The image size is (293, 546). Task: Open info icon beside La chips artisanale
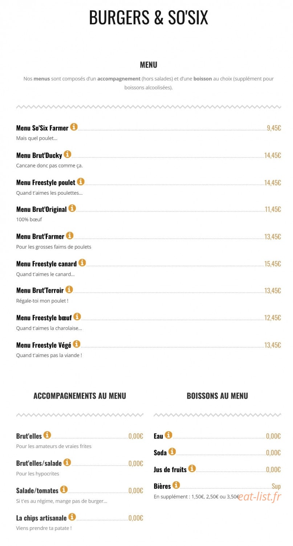[72, 517]
